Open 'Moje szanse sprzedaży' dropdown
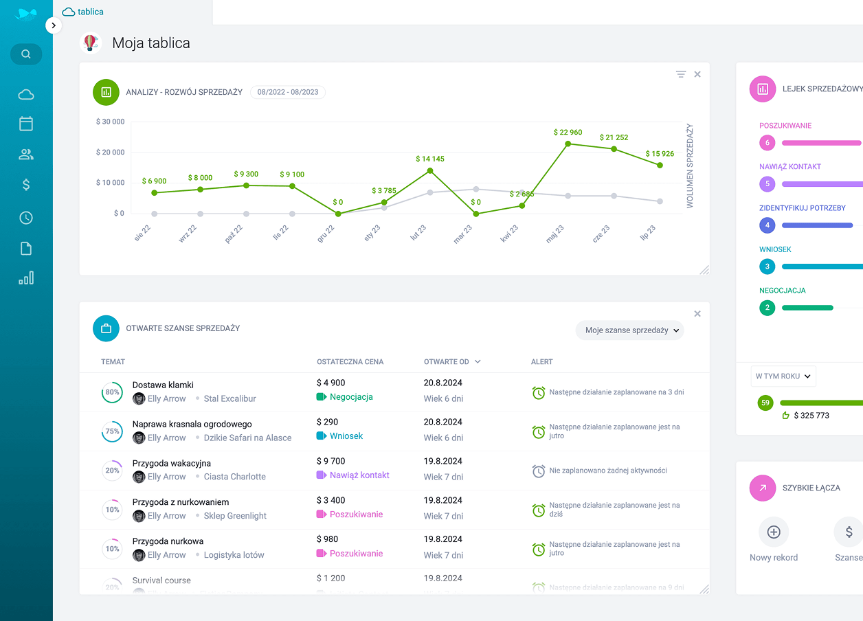 [x=630, y=330]
